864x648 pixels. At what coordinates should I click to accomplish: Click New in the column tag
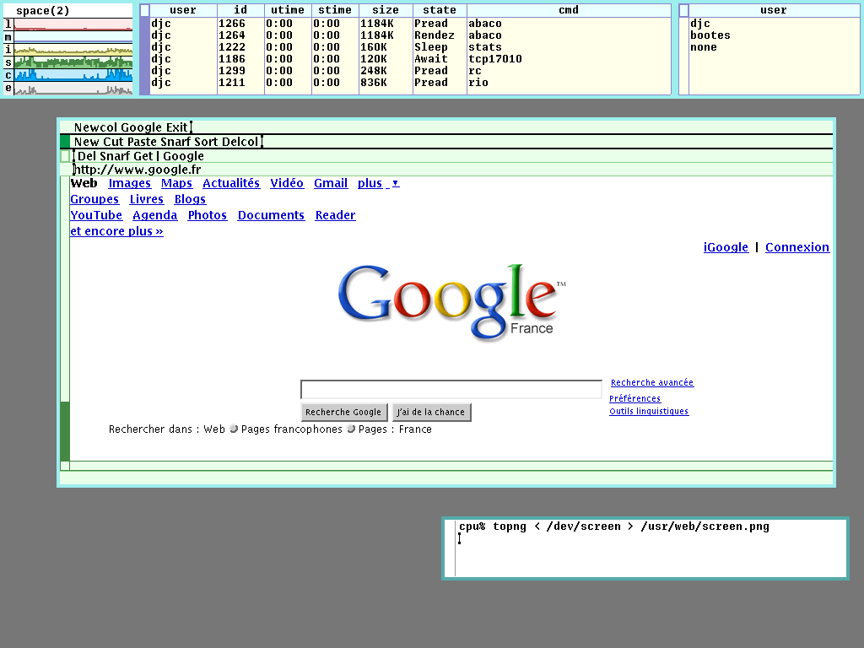87,142
